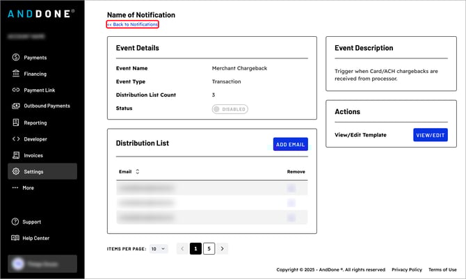
Task: Click the View/Edit Template label
Action: tap(360, 135)
